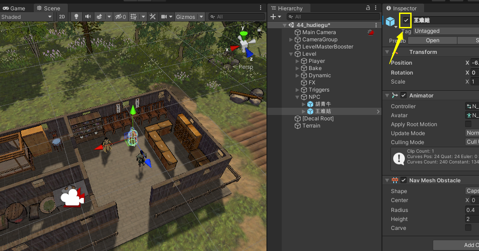Image resolution: width=479 pixels, height=251 pixels.
Task: Toggle scene lighting bulb icon
Action: 76,17
